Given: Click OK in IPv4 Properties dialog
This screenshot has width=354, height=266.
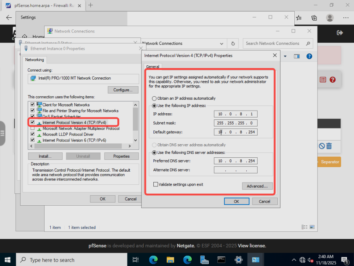Looking at the screenshot, I should pyautogui.click(x=237, y=201).
